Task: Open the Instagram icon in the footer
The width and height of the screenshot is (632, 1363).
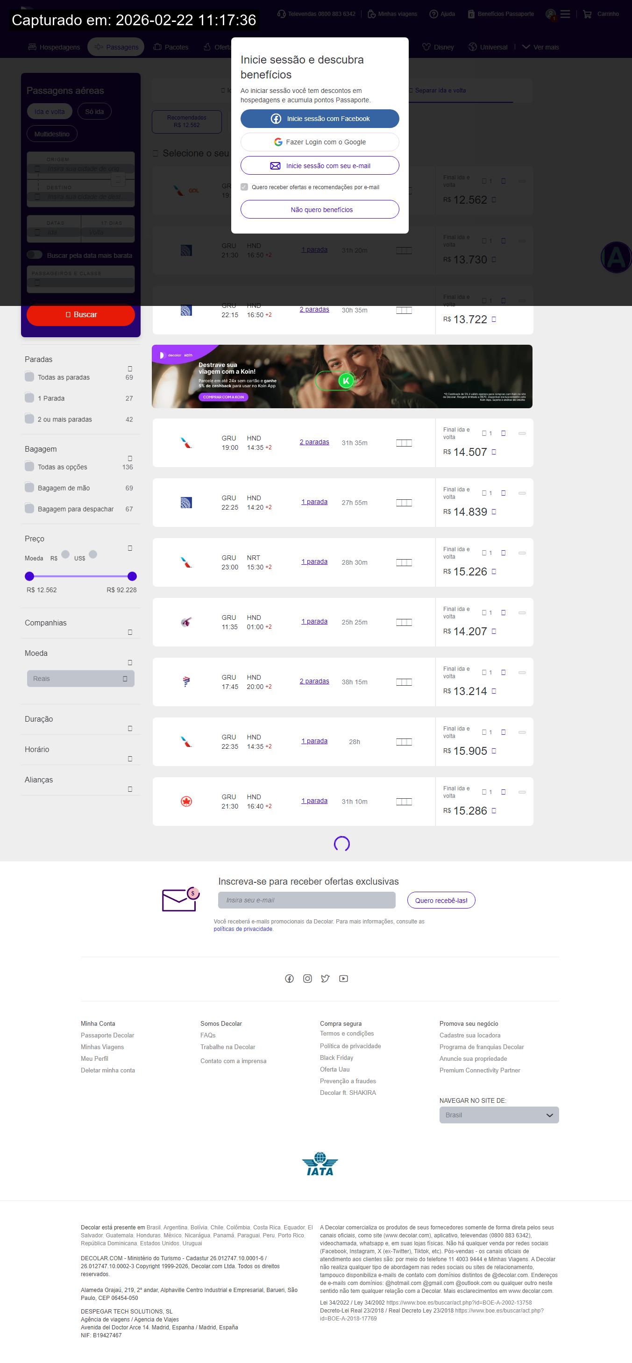Action: coord(307,978)
